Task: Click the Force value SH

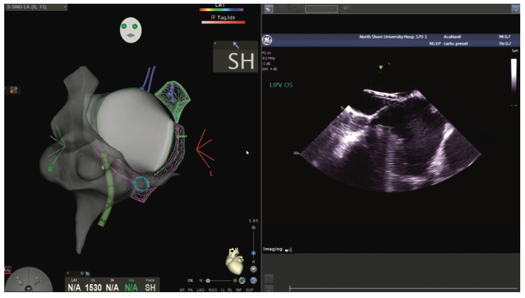Action: 150,287
